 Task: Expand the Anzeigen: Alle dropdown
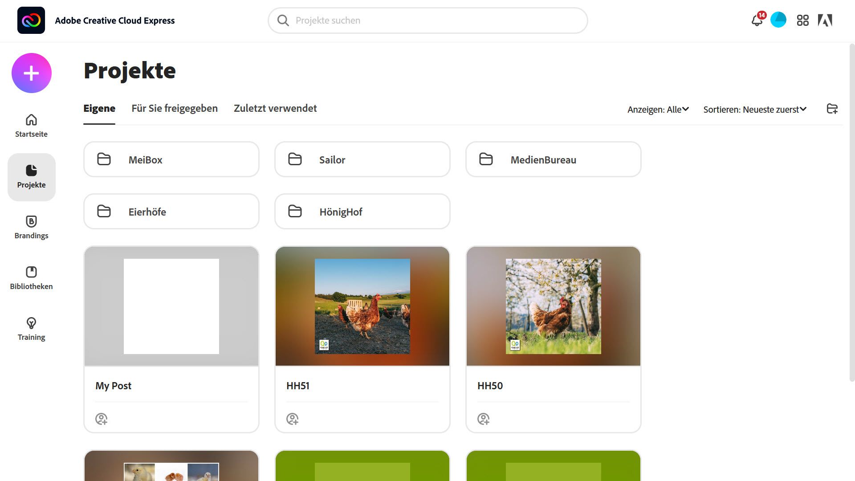[x=658, y=110]
